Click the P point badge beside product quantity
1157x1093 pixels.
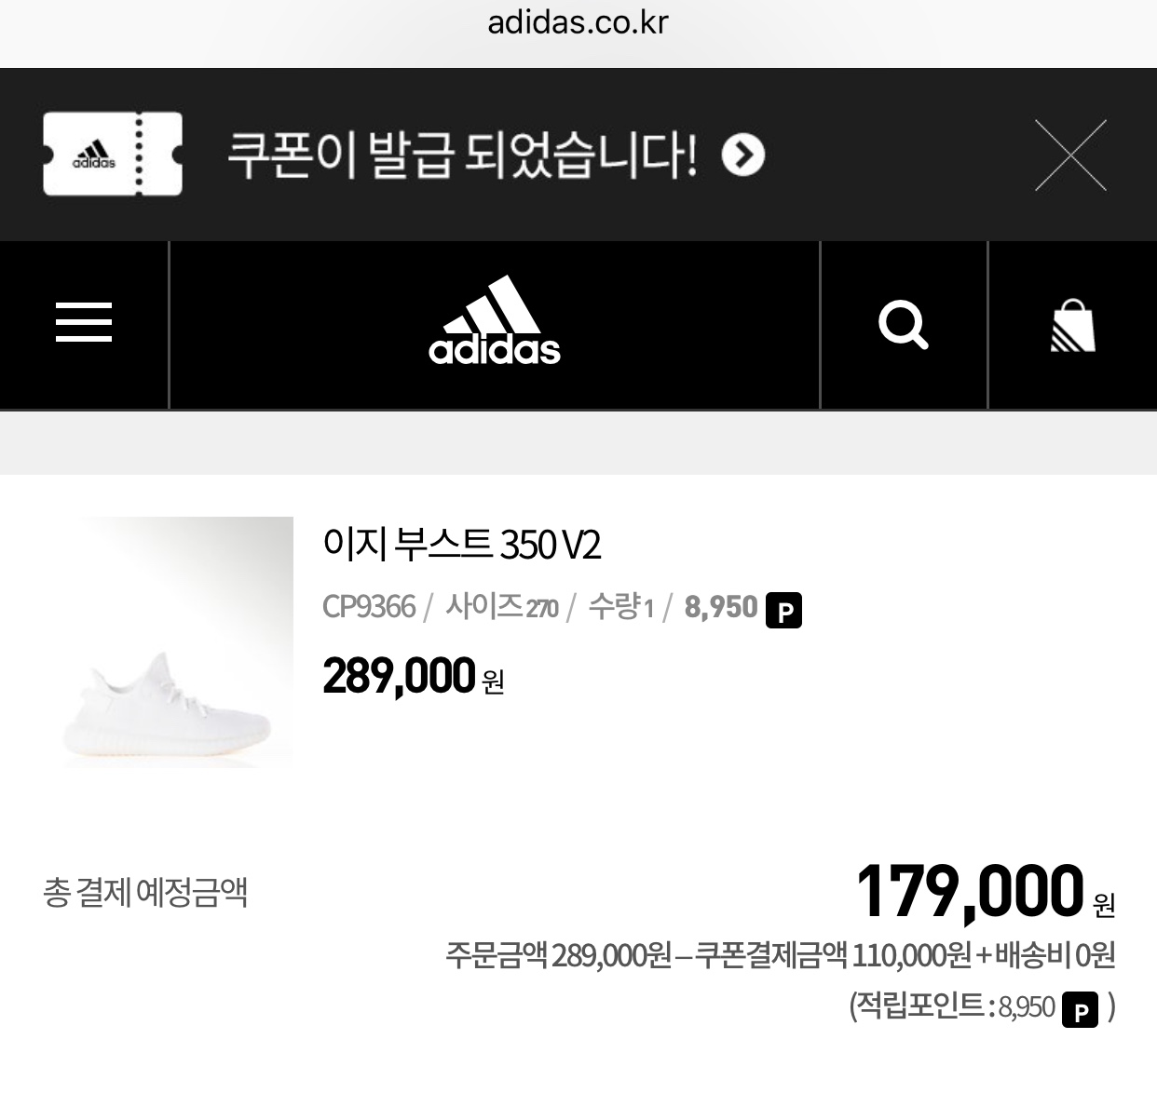[x=783, y=611]
